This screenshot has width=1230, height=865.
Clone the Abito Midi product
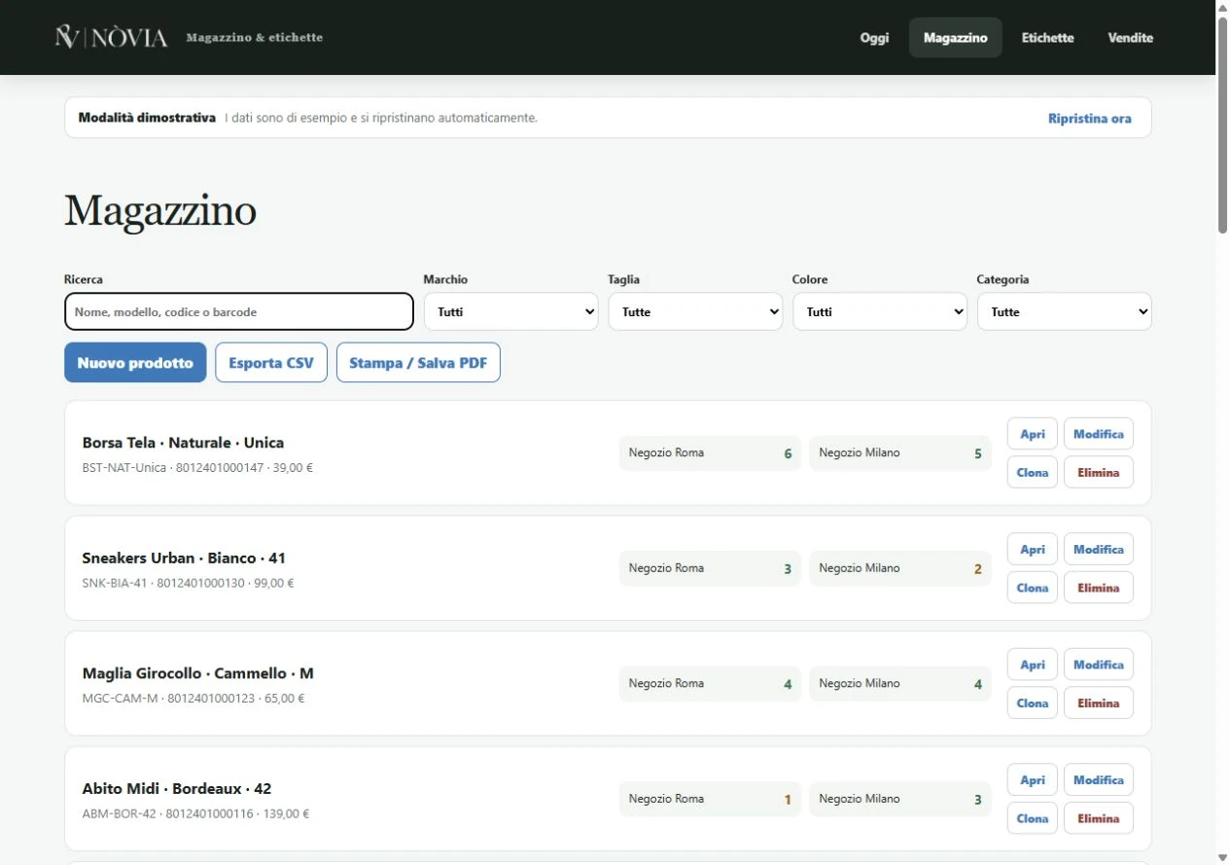pos(1032,818)
